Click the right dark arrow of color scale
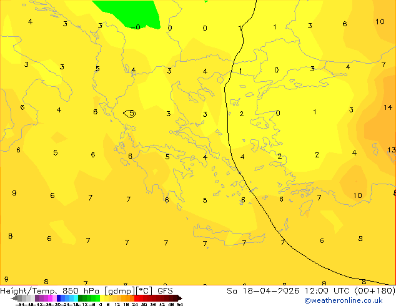Viewport: 396px width, 306px height. 180,298
